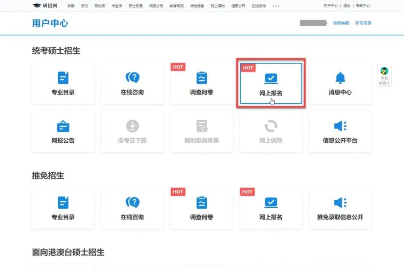
Task: Open 在线咨询 tile under 统考硕士招生
Action: (132, 83)
